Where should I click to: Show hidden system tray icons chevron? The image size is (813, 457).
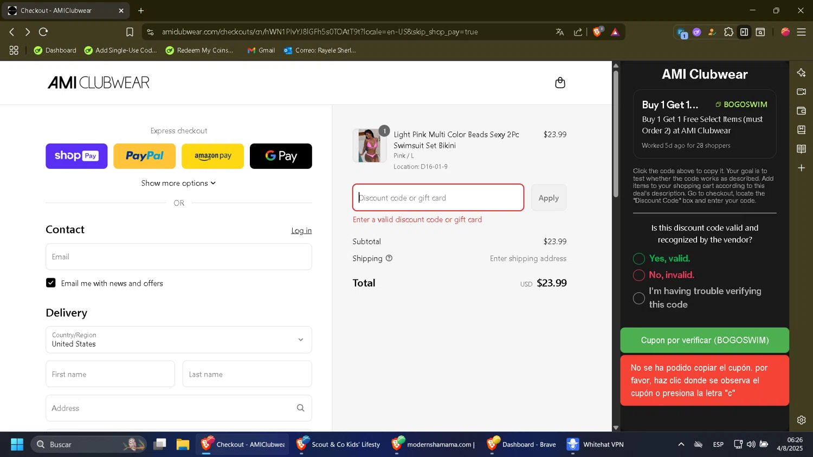[x=681, y=445]
